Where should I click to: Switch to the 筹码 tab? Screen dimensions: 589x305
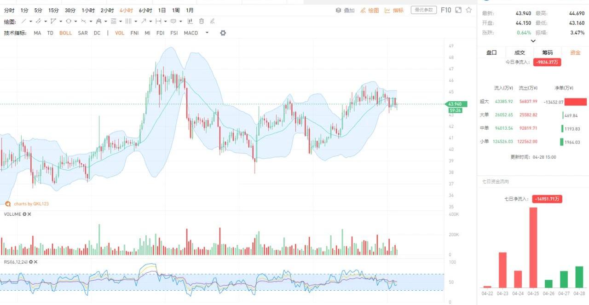(547, 52)
